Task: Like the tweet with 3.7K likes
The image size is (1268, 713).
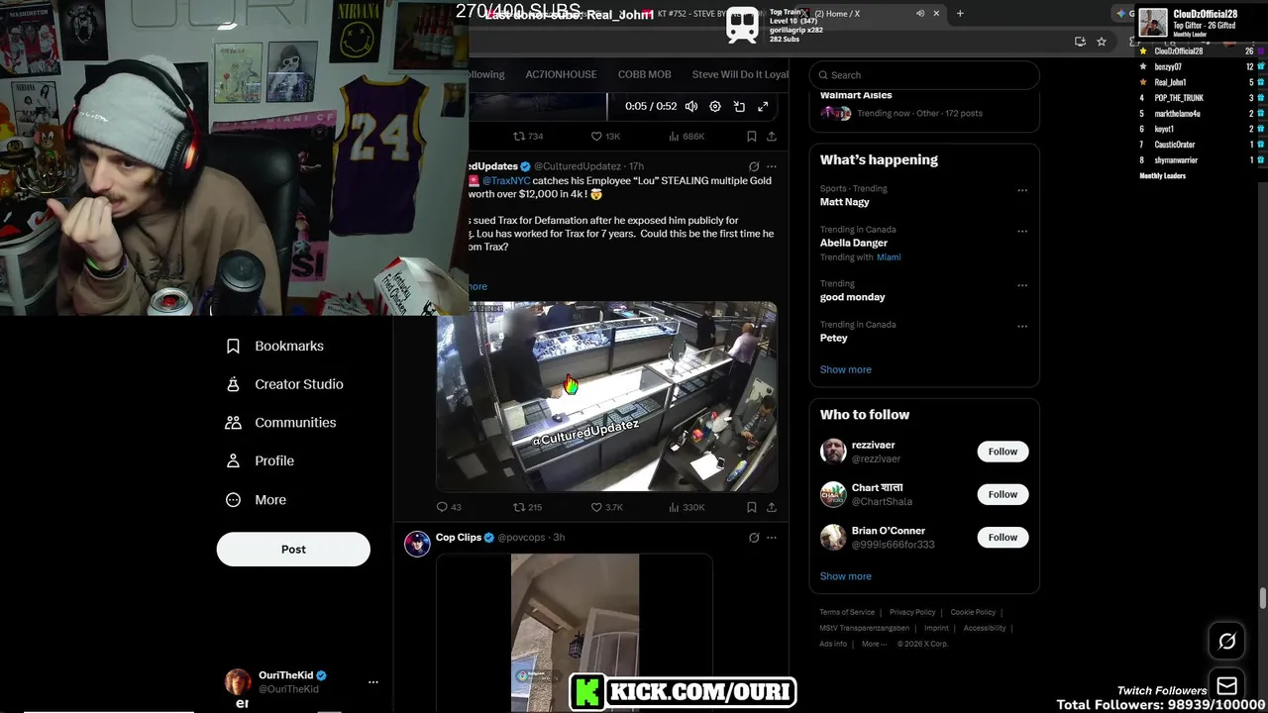Action: point(606,507)
